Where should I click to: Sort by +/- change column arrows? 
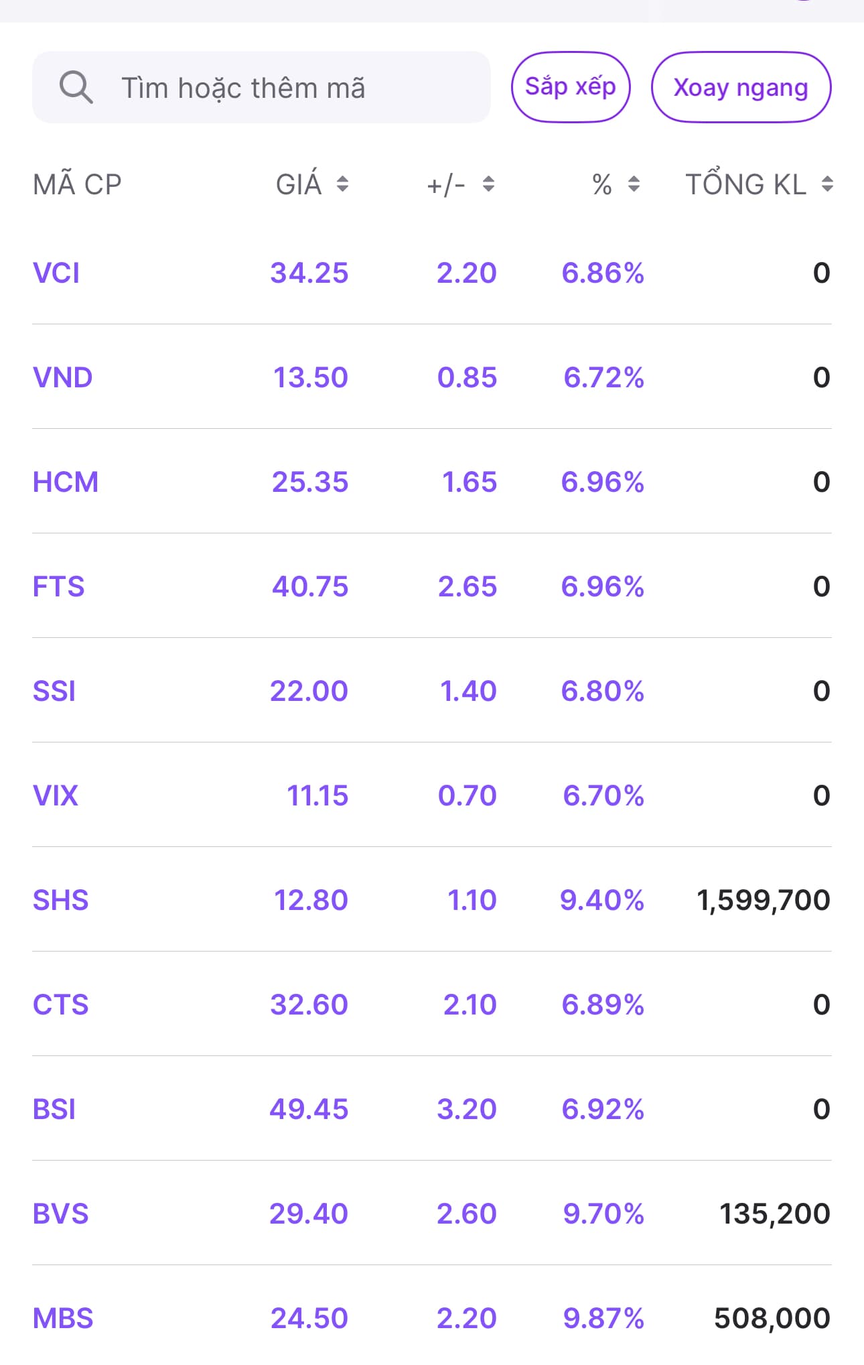click(x=488, y=184)
